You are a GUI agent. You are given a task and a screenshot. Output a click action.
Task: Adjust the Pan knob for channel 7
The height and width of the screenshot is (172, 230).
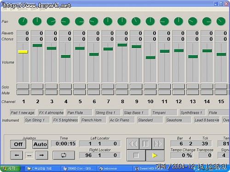point(108,21)
